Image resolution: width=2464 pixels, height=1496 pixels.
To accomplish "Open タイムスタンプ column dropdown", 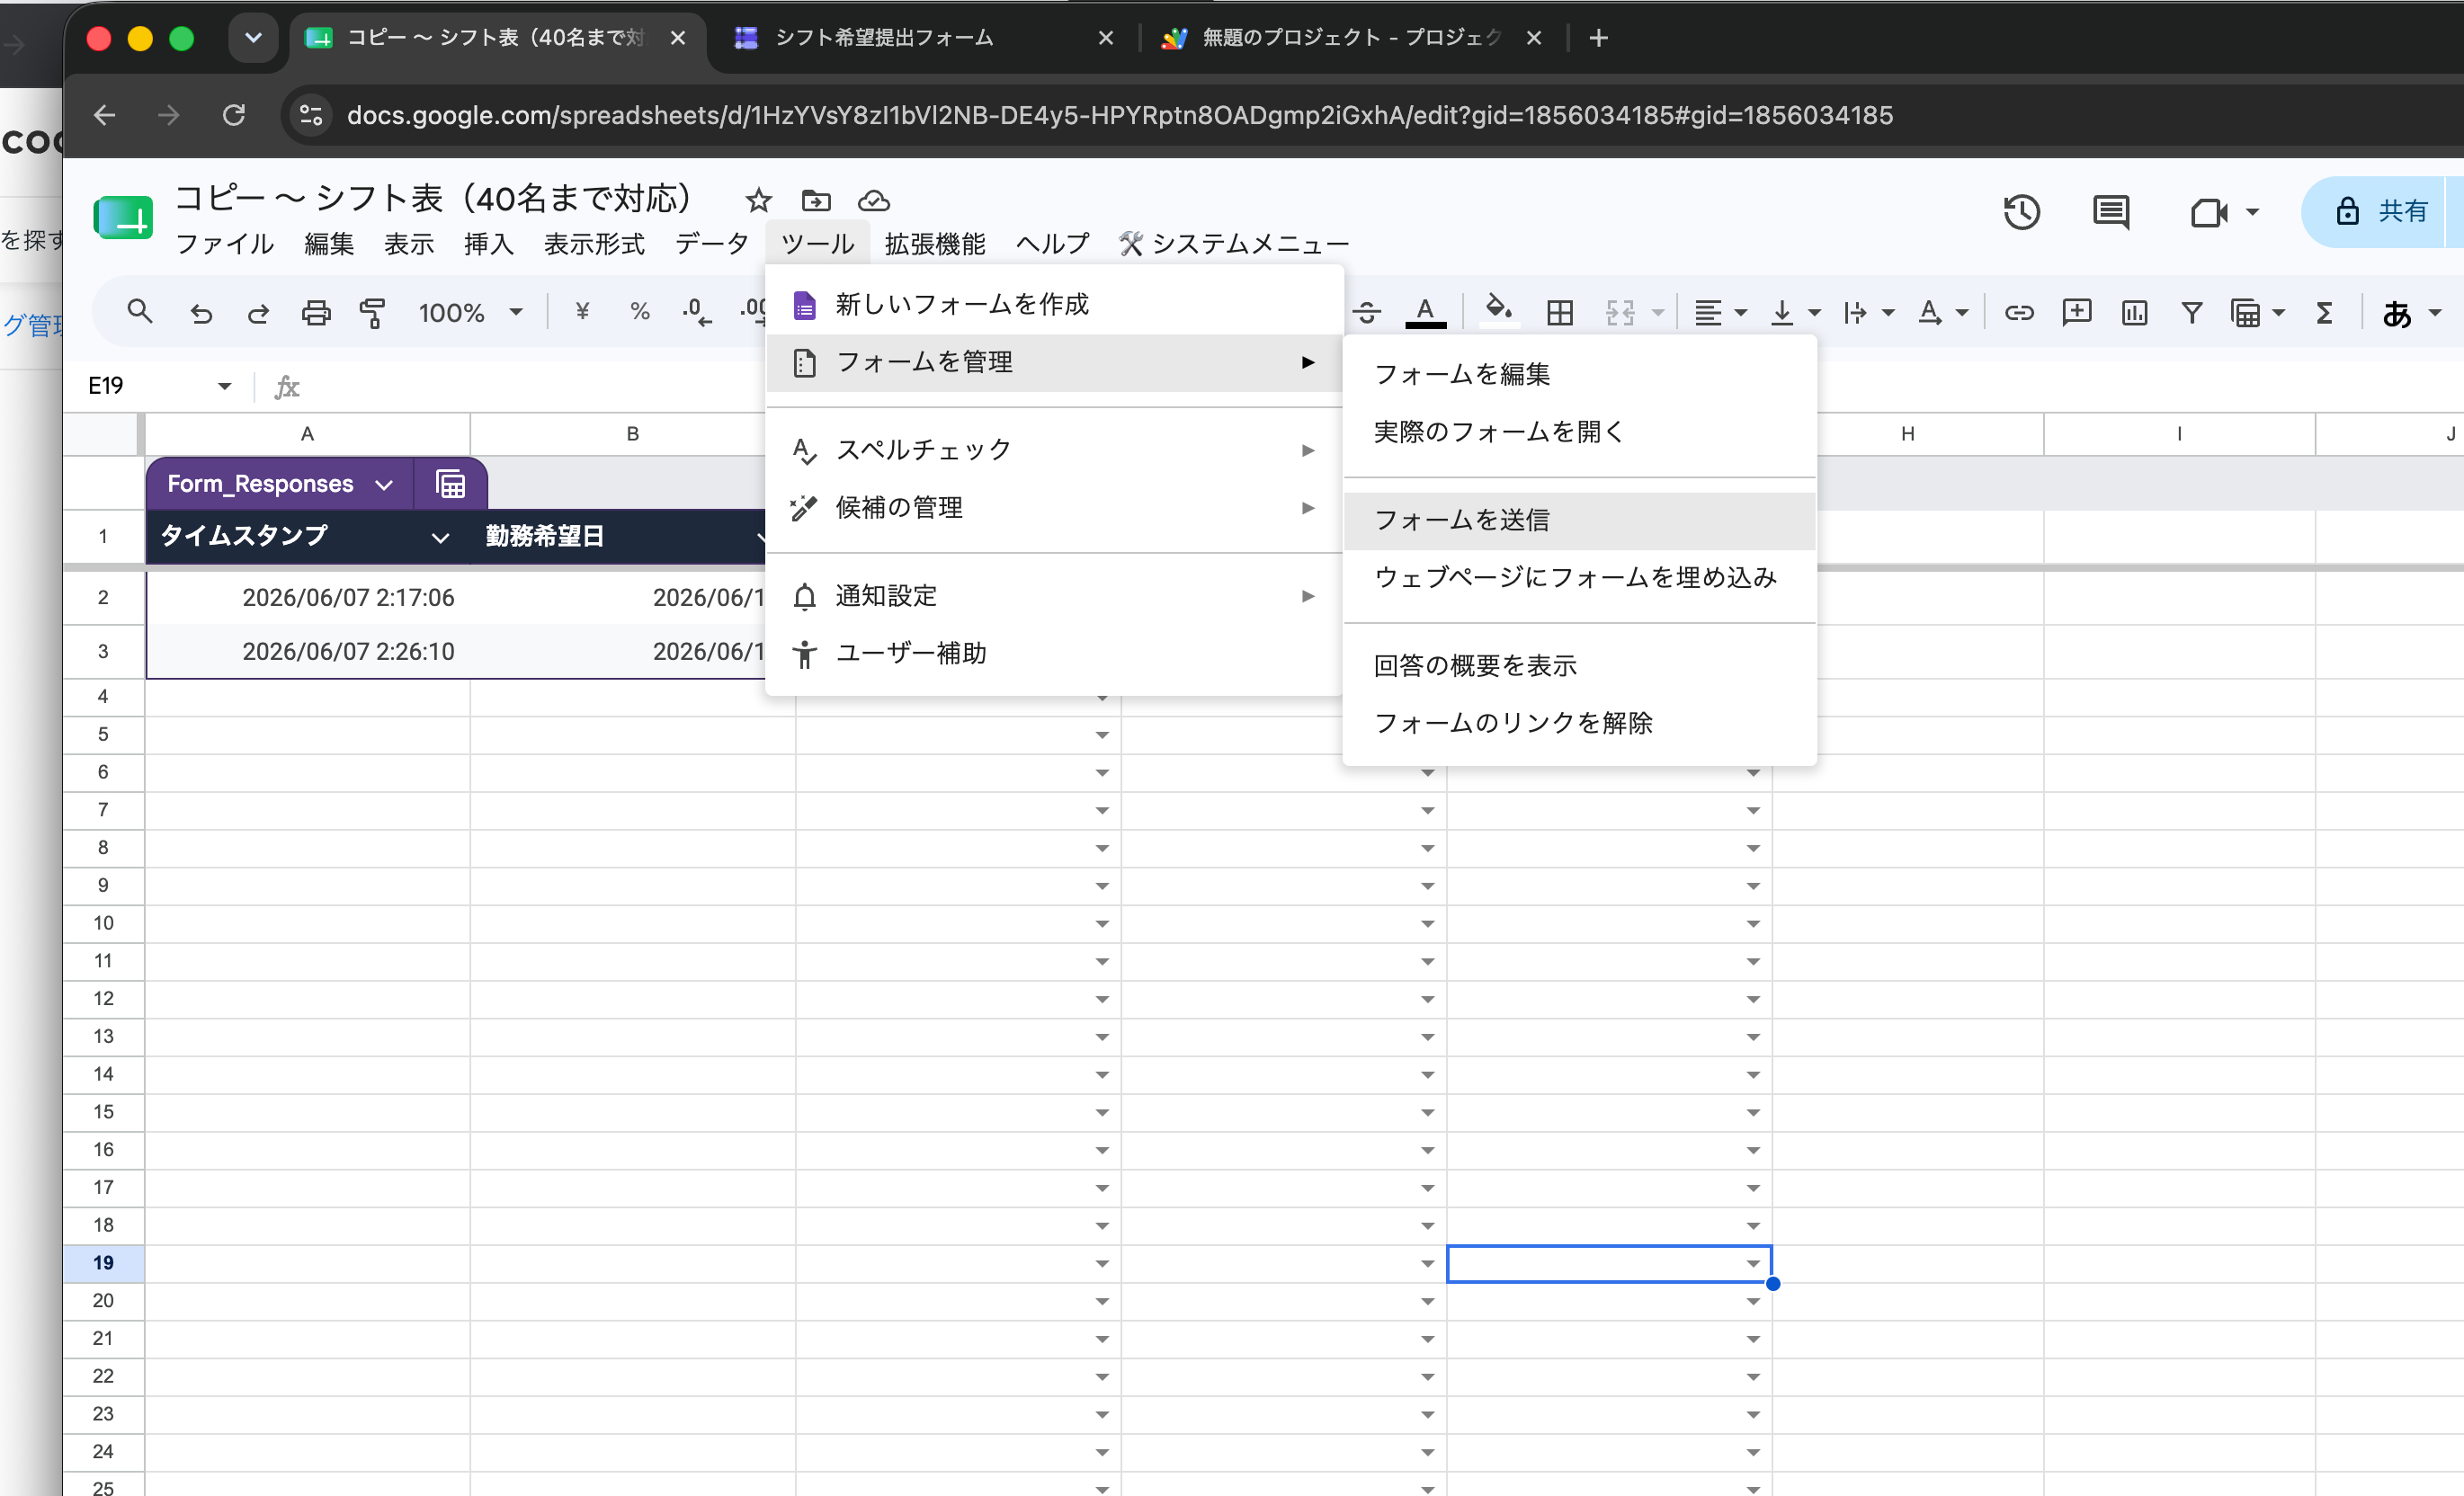I will [440, 537].
